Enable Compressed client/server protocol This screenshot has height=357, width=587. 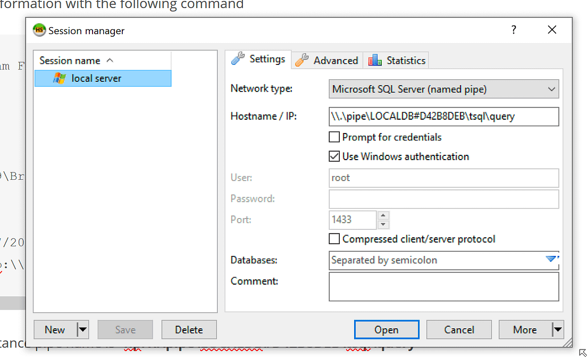click(334, 239)
